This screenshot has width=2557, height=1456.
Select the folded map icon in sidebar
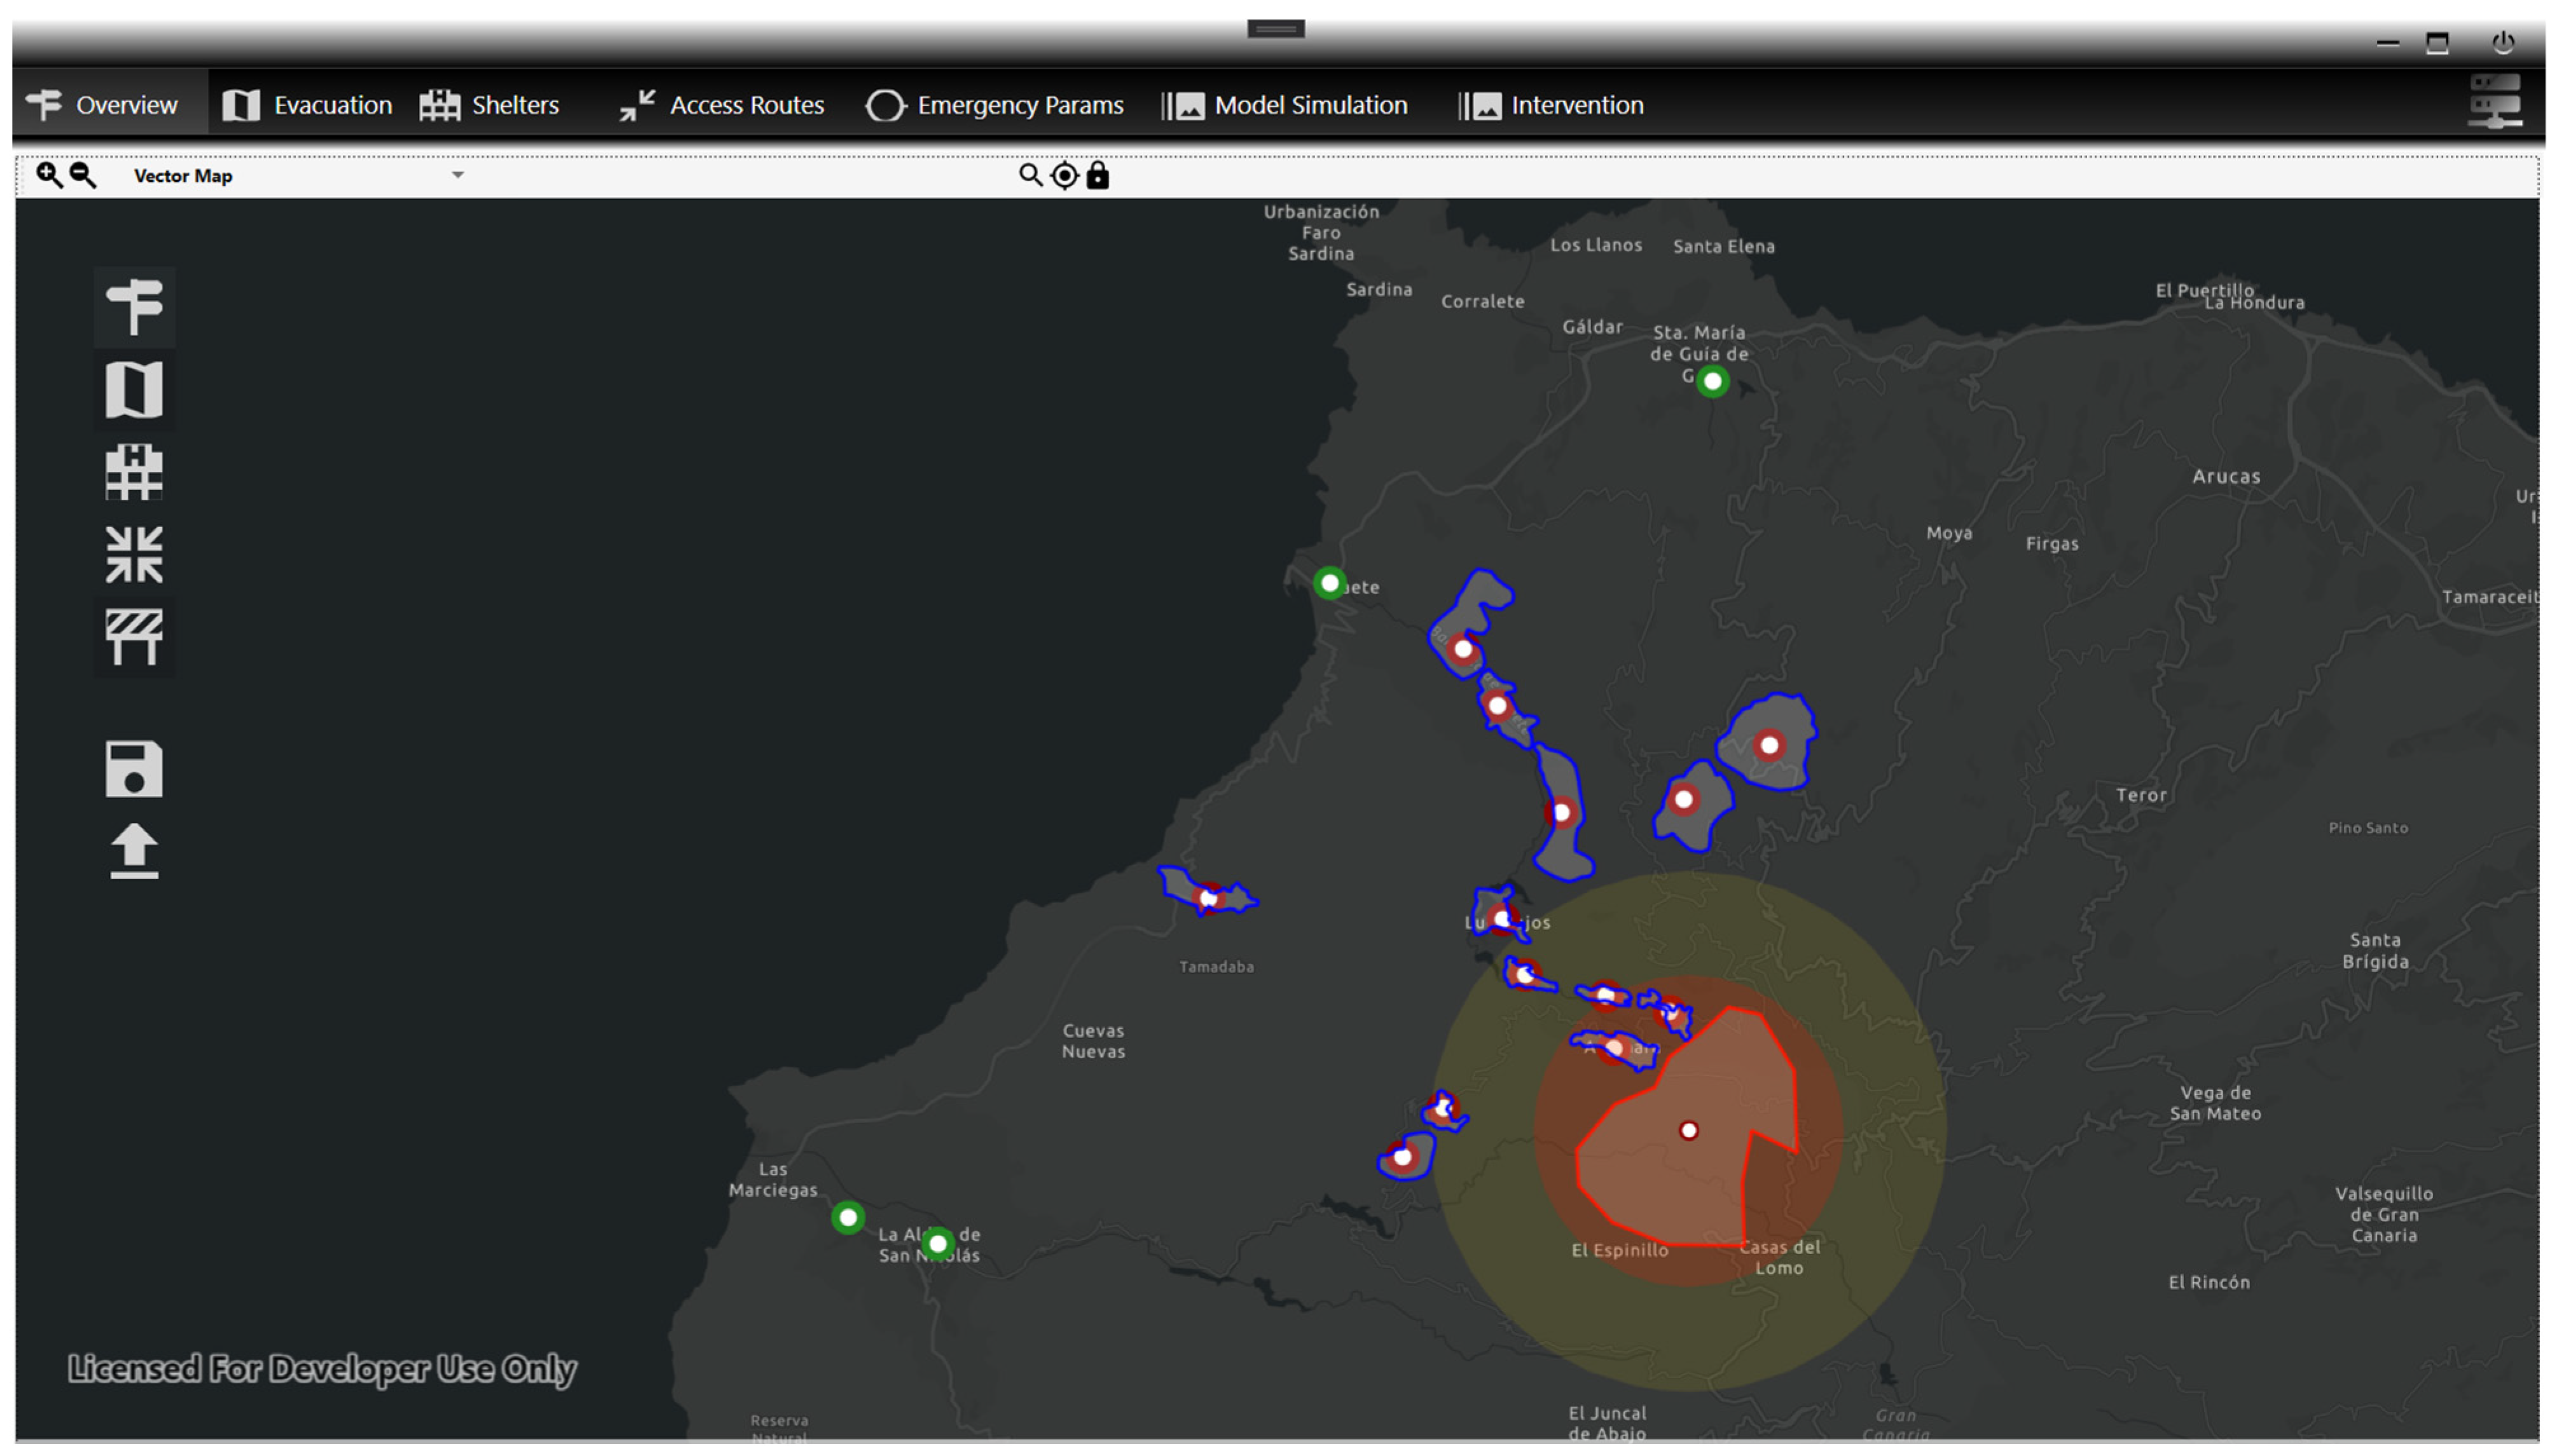coord(134,389)
